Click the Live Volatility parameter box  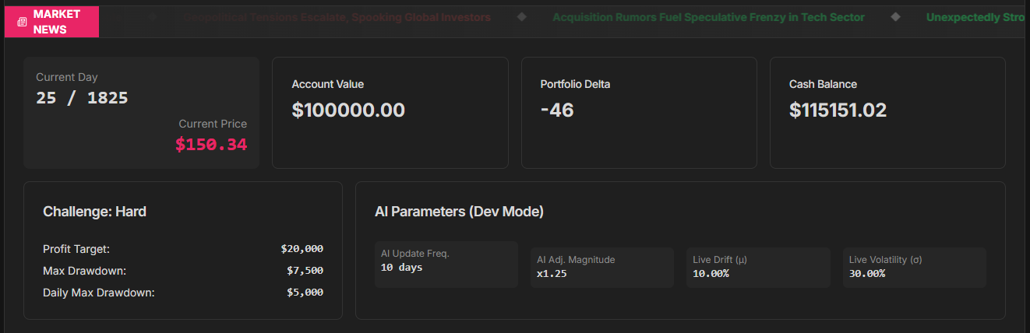click(x=914, y=268)
